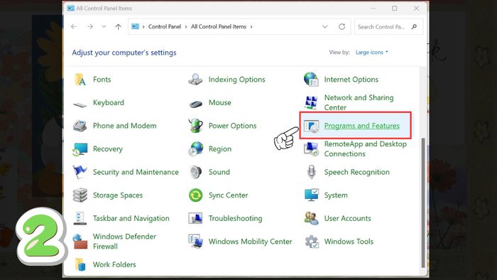Click the Speech Recognition microphone icon
Screen dimensions: 497x280
[311, 172]
